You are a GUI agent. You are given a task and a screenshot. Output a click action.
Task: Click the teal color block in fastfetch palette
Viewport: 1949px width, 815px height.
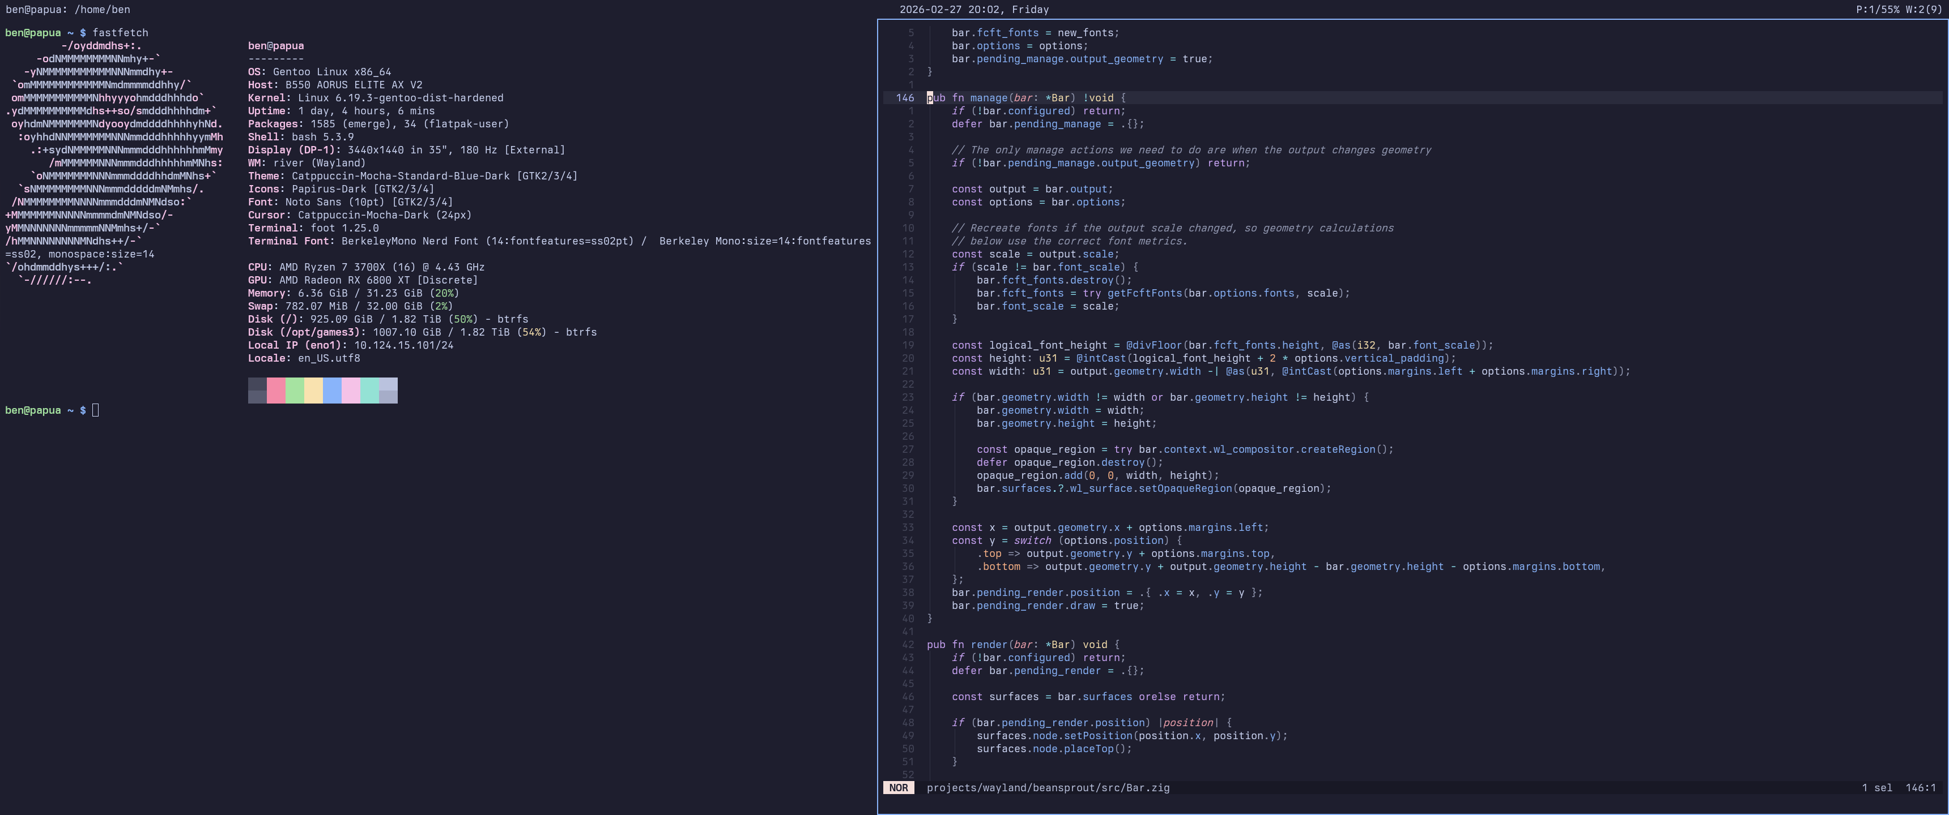pyautogui.click(x=369, y=390)
